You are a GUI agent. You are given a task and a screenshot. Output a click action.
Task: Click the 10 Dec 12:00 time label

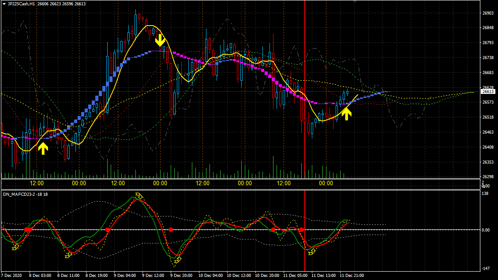click(239, 275)
